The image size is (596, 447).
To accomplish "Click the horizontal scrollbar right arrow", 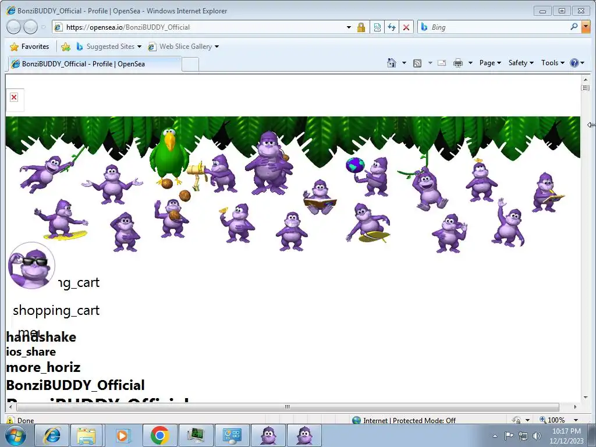I will [575, 407].
